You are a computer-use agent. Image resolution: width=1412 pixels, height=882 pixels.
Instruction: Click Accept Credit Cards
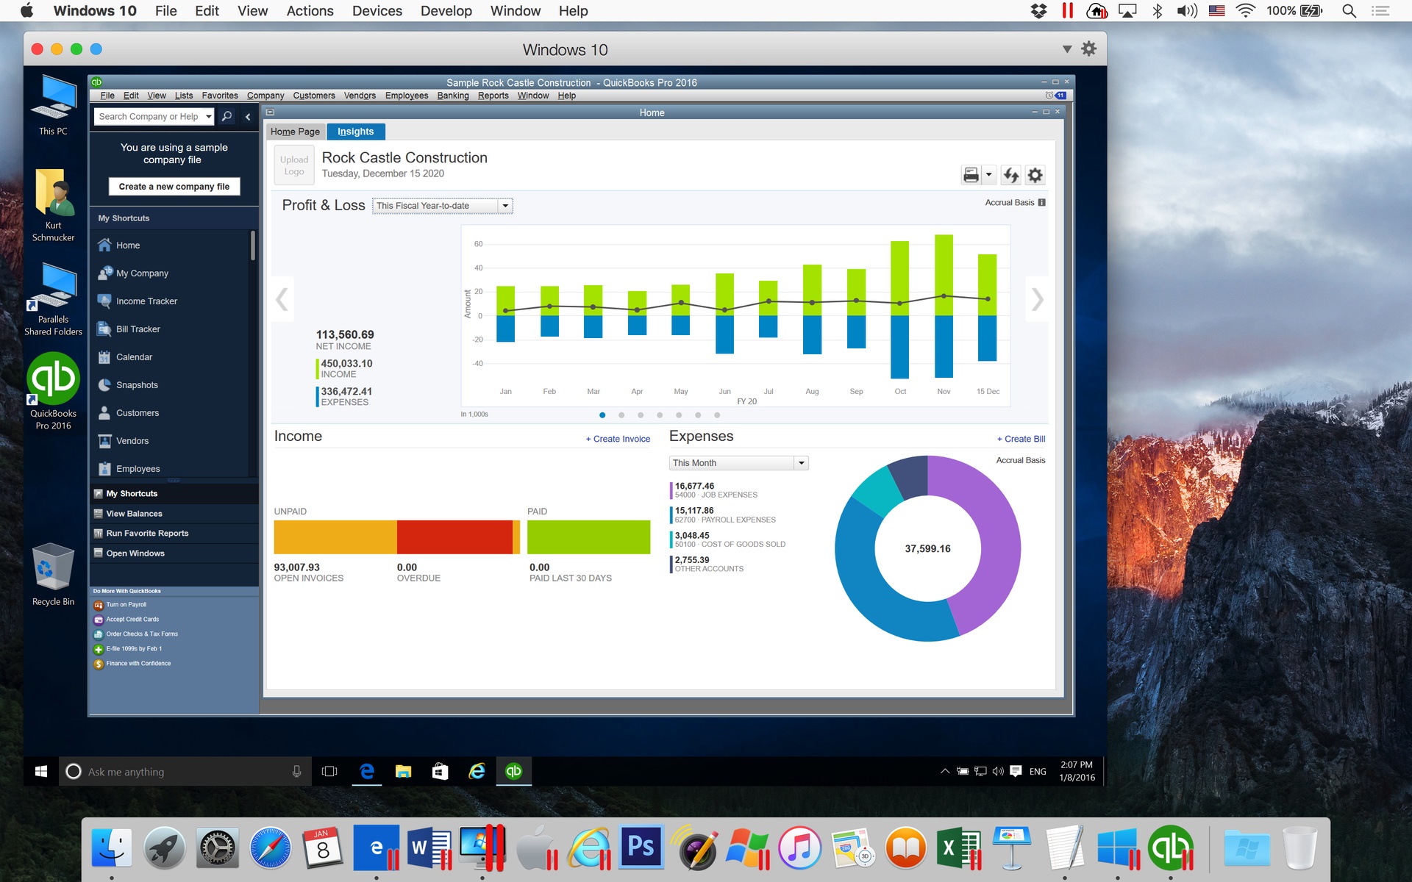[126, 620]
